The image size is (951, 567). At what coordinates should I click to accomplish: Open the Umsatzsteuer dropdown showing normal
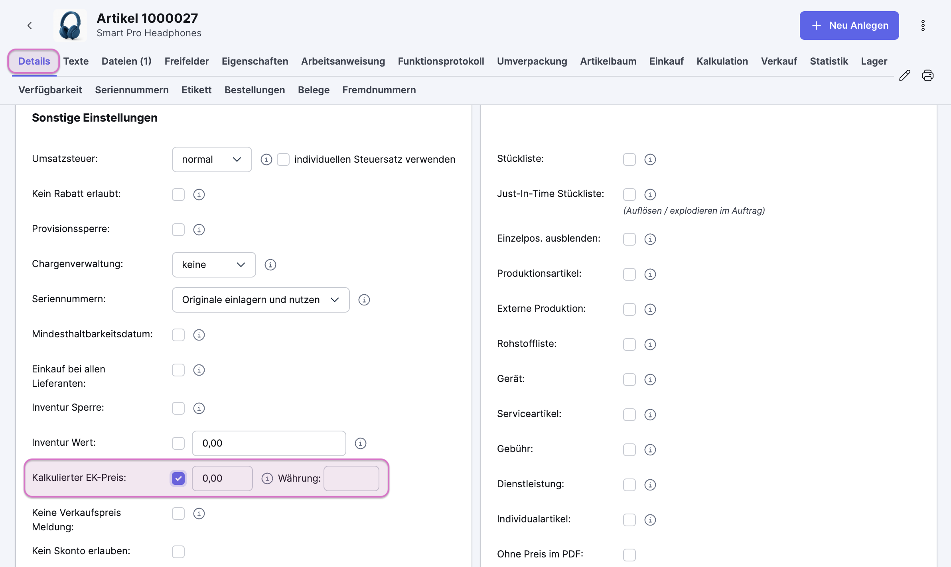pyautogui.click(x=211, y=159)
